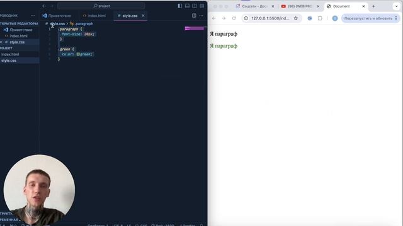Close the style.css editor tab
The width and height of the screenshot is (403, 226).
(x=143, y=16)
